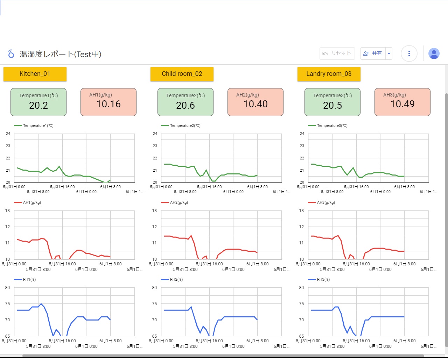Screen dimensions: 448x358
Task: Click the Temperature1 green scorecard
Action: click(x=38, y=102)
